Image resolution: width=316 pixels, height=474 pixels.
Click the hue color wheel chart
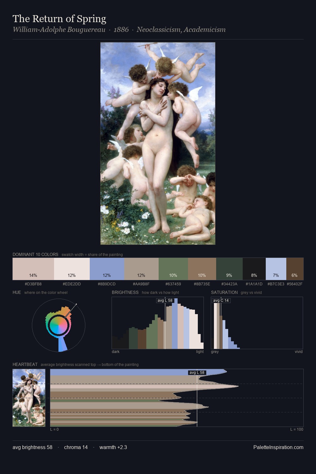(58, 325)
